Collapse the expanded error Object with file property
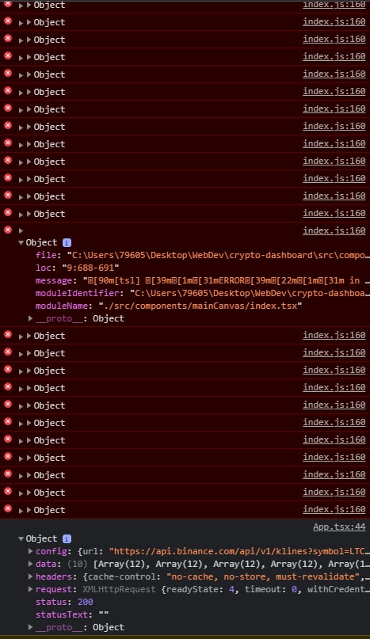370x639 pixels. 21,243
